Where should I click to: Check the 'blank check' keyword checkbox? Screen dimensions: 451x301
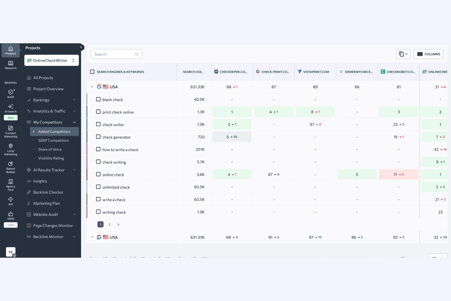(98, 99)
